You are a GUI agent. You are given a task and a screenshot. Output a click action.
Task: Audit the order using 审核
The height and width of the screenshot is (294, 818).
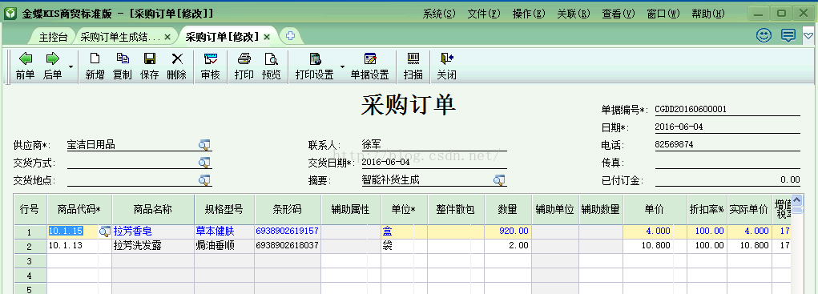pos(210,66)
